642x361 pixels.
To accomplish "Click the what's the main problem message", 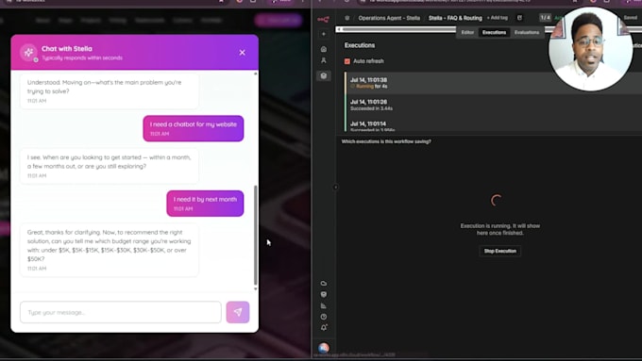I will tap(110, 90).
